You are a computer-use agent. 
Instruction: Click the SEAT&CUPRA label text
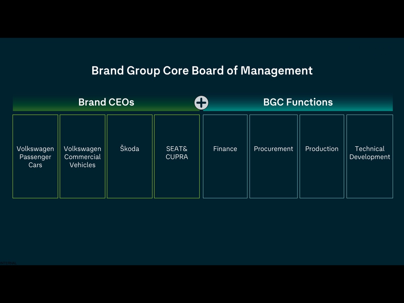coord(177,153)
